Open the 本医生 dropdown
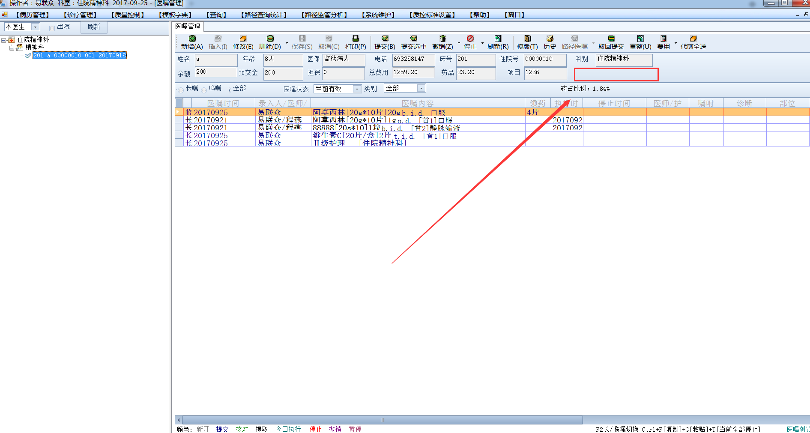Screen dimensions: 810x433 coord(36,27)
